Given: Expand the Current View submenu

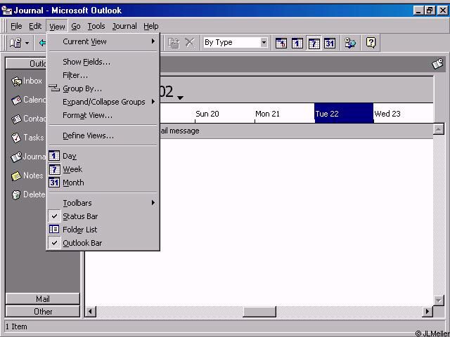Looking at the screenshot, I should click(103, 41).
